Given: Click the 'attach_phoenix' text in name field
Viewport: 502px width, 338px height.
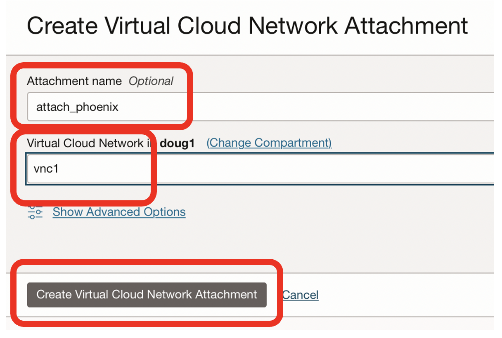Looking at the screenshot, I should (x=77, y=107).
